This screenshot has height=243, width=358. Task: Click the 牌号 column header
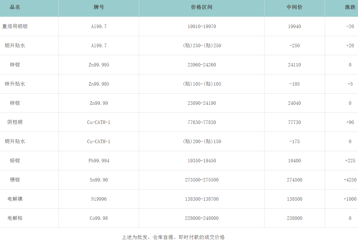pos(99,7)
